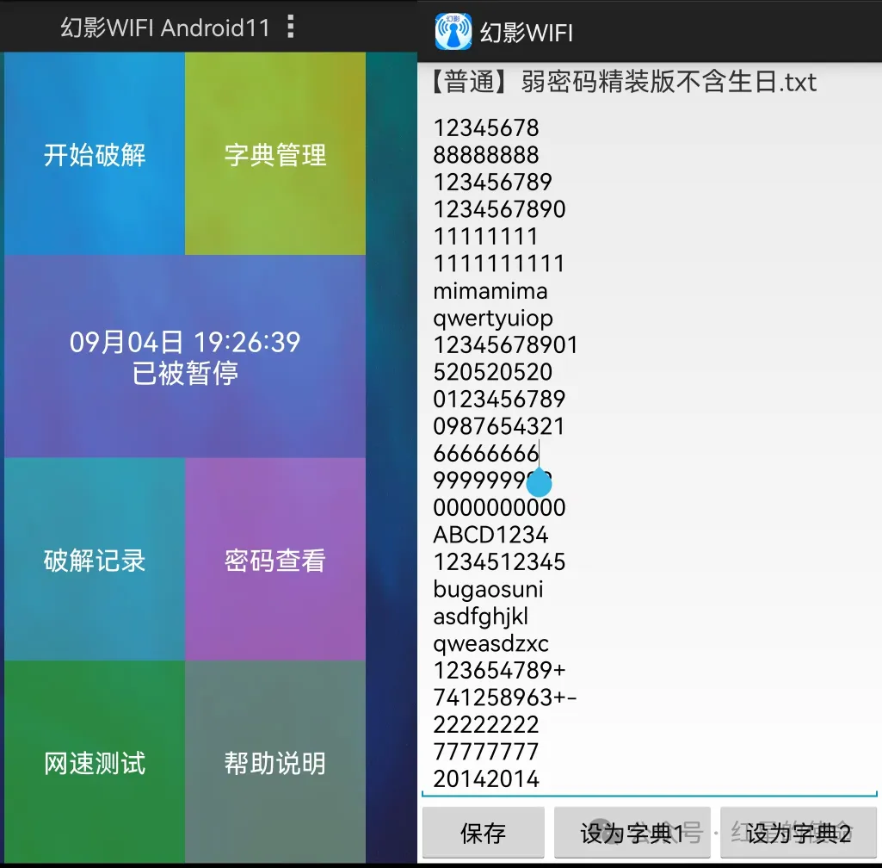Click the line 1234567890

click(x=499, y=209)
